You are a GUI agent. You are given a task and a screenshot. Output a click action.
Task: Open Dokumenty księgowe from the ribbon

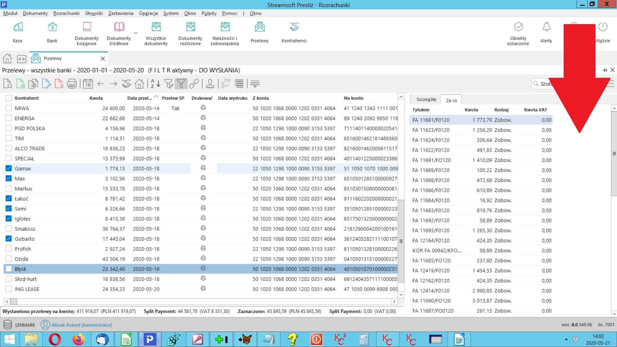(x=86, y=33)
